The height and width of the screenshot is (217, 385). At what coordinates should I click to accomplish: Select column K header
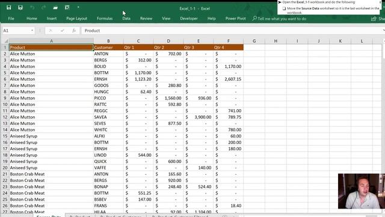[340, 41]
